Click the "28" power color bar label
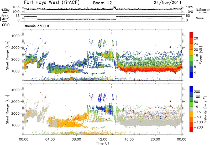 (196, 38)
